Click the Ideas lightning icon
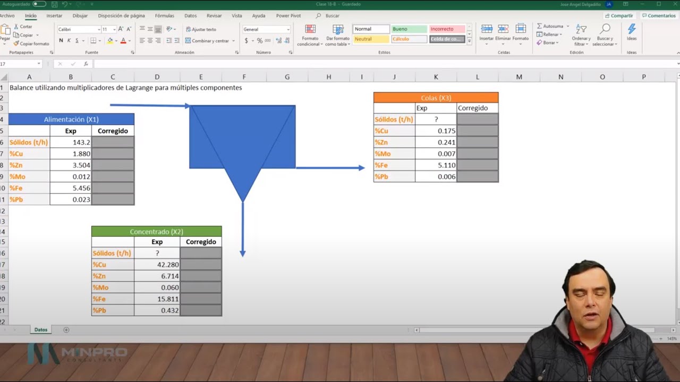 point(632,29)
